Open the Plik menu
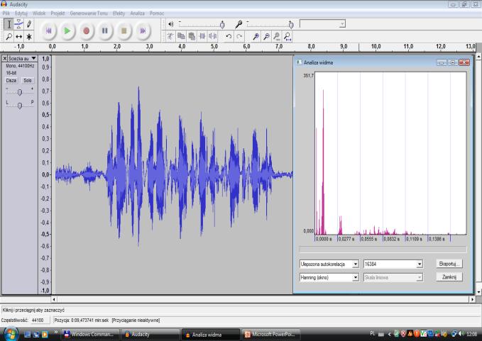Image resolution: width=482 pixels, height=341 pixels. coord(6,13)
